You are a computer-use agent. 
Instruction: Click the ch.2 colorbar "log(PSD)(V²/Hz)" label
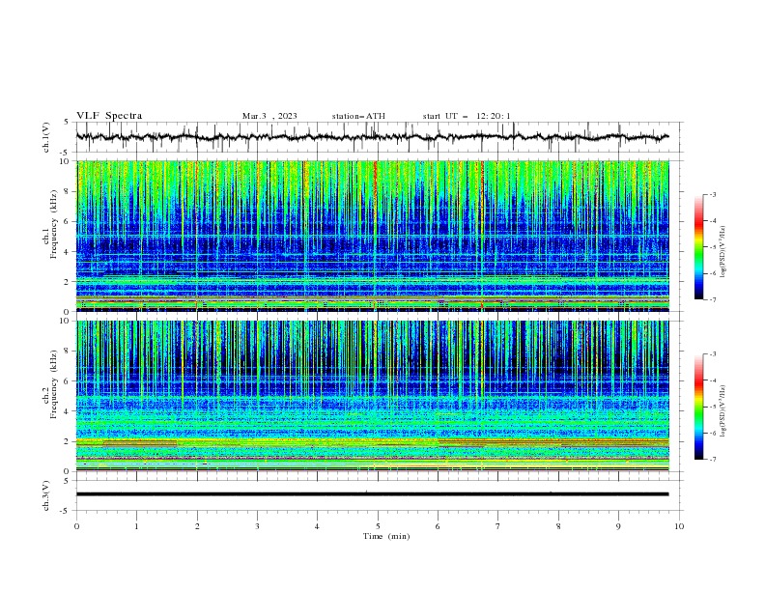722,410
